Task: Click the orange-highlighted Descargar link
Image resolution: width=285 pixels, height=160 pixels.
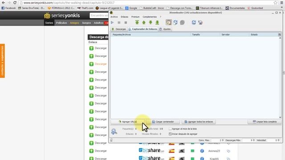Action: click(101, 64)
